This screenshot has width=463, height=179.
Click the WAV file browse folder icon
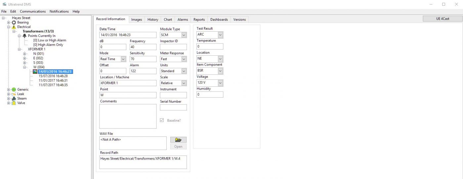click(x=178, y=140)
